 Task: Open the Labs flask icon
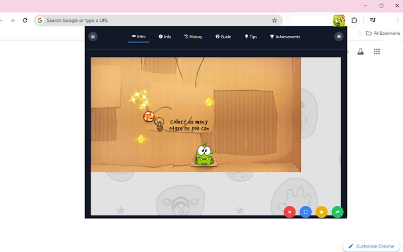click(x=361, y=52)
